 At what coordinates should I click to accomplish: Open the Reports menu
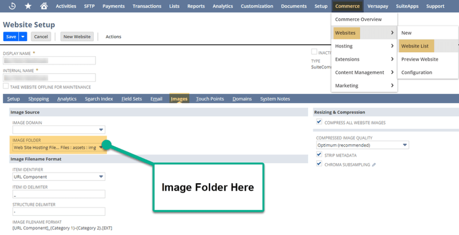point(196,6)
